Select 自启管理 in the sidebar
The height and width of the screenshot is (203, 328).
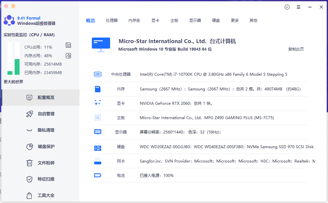click(x=40, y=114)
